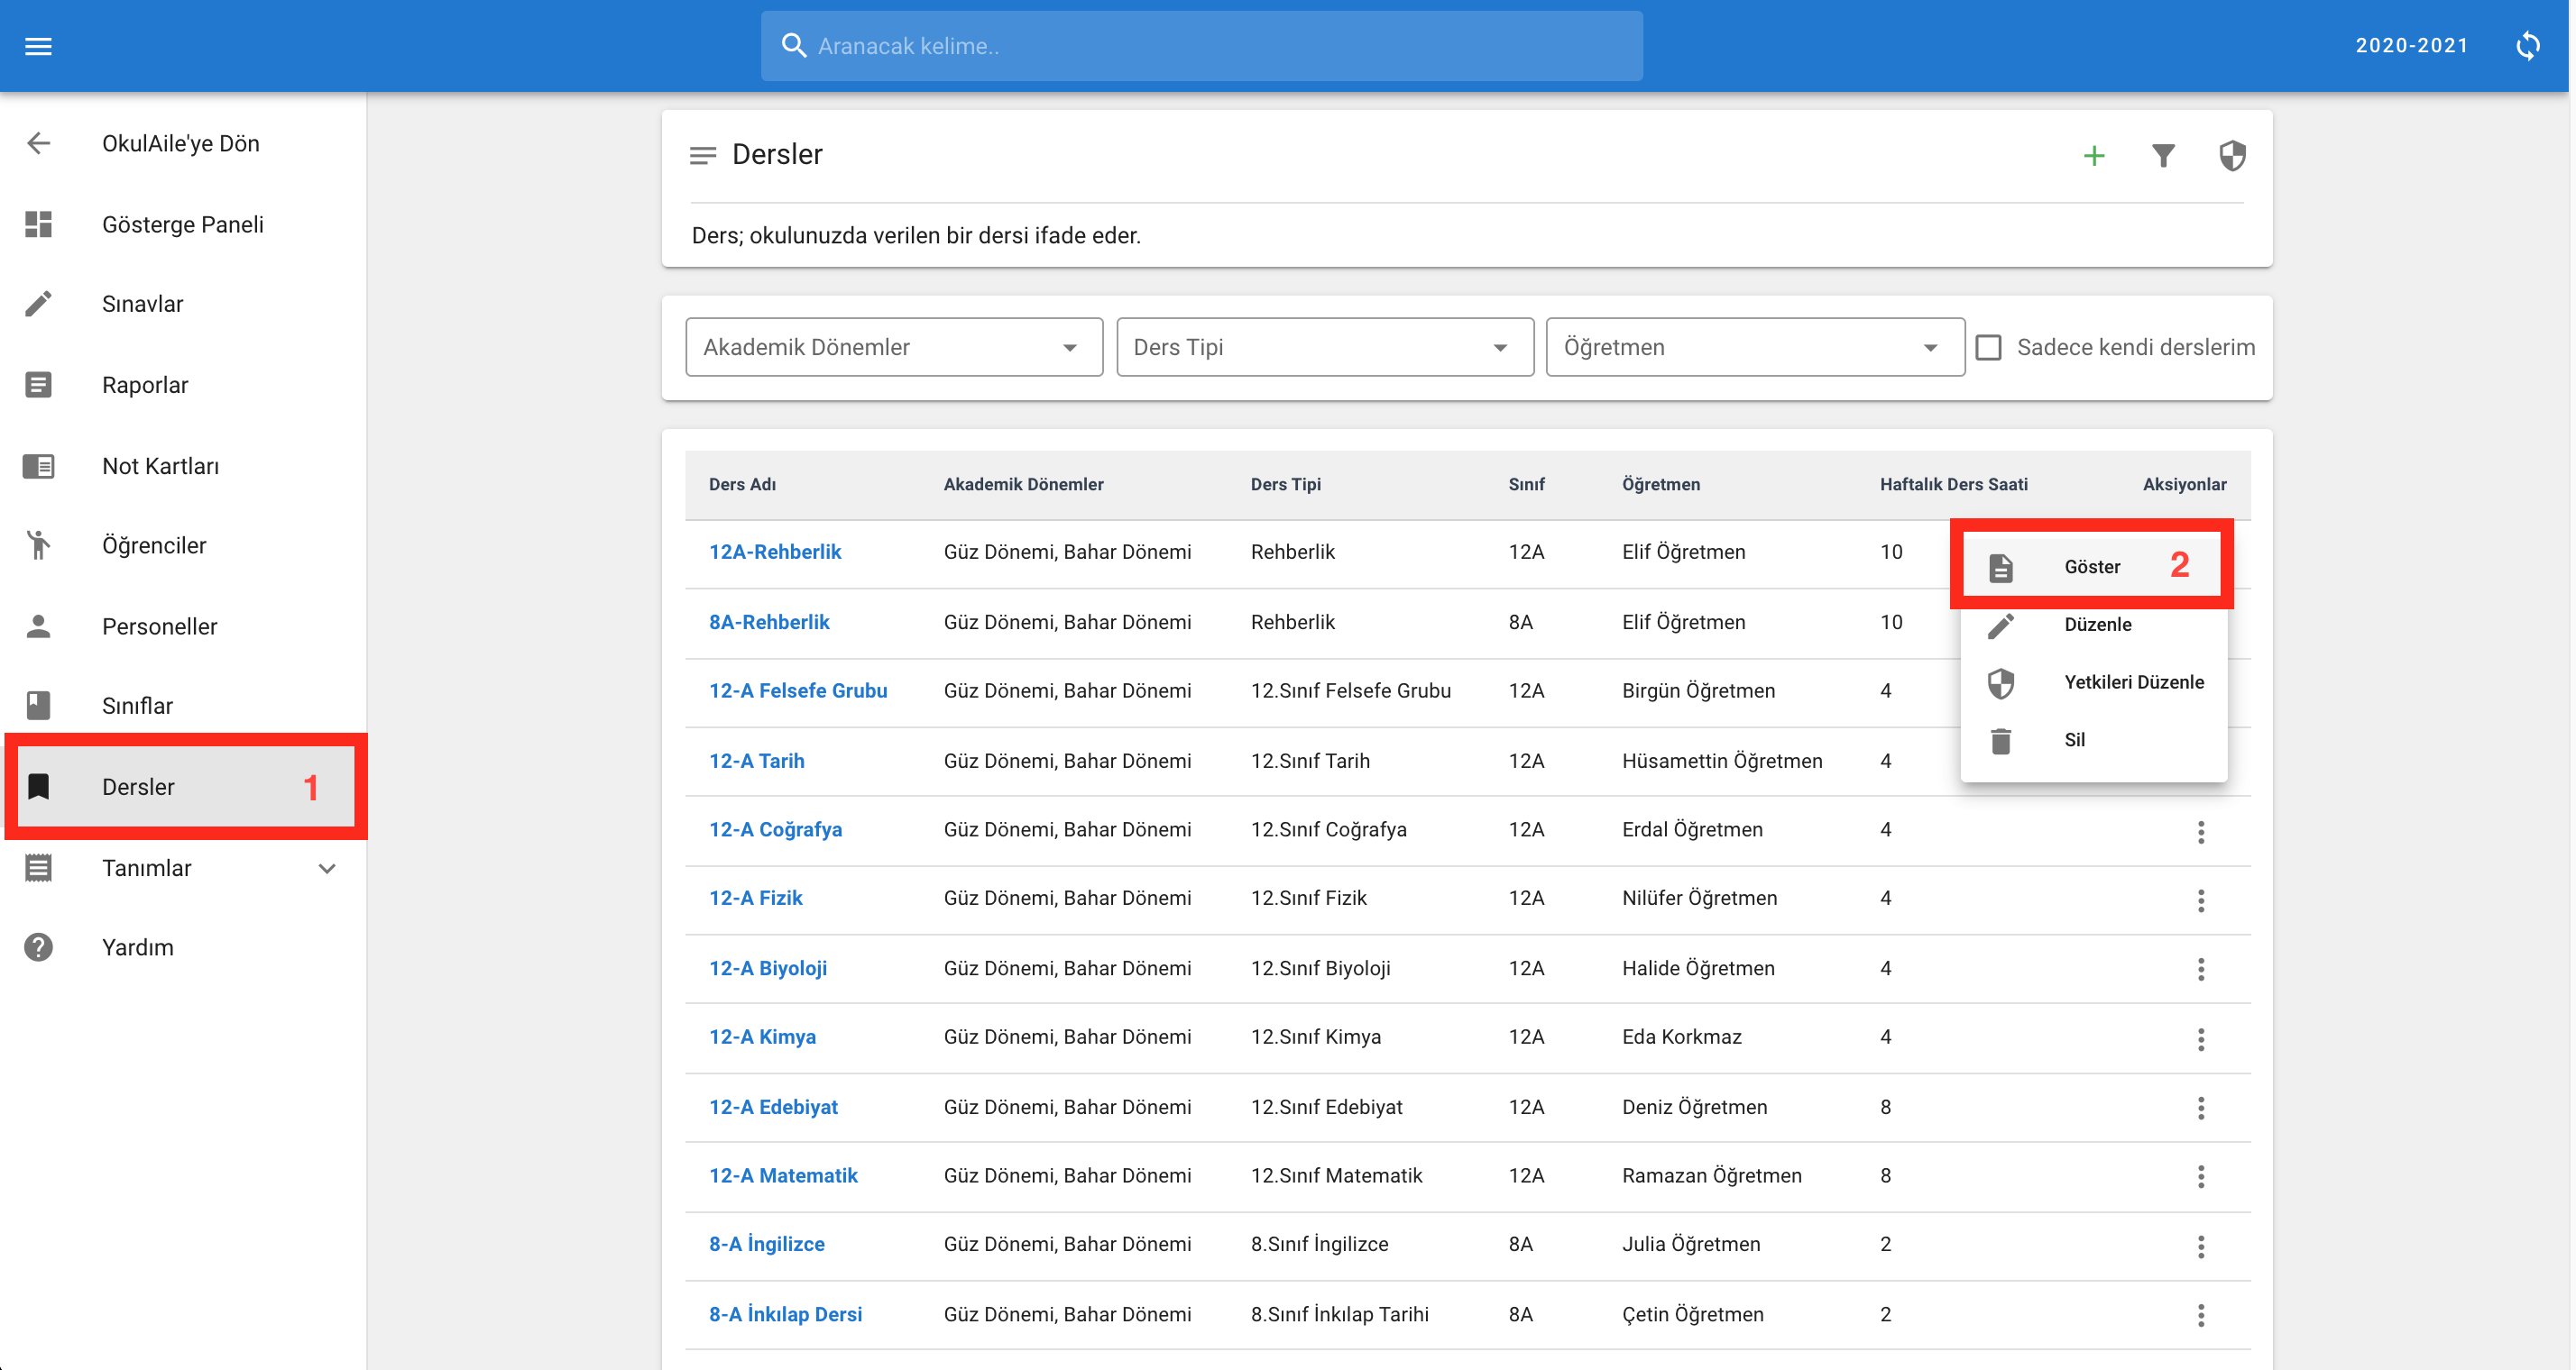The height and width of the screenshot is (1370, 2576).
Task: Open three-dot actions for 12-A Biyoloji
Action: click(x=2200, y=969)
